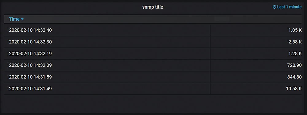Click the empty panel area below the table
Screen dimensions: 307x115
click(153, 104)
